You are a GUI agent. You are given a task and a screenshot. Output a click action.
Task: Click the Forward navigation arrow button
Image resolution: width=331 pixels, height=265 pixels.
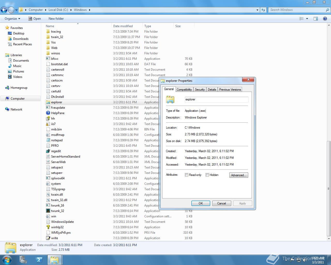tap(11, 10)
